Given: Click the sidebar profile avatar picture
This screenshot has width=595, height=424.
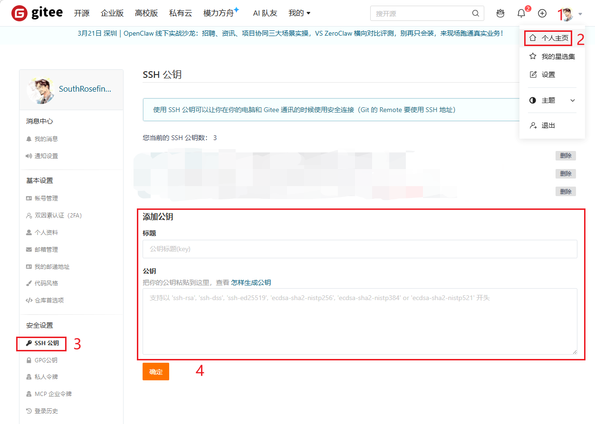Looking at the screenshot, I should 41,90.
